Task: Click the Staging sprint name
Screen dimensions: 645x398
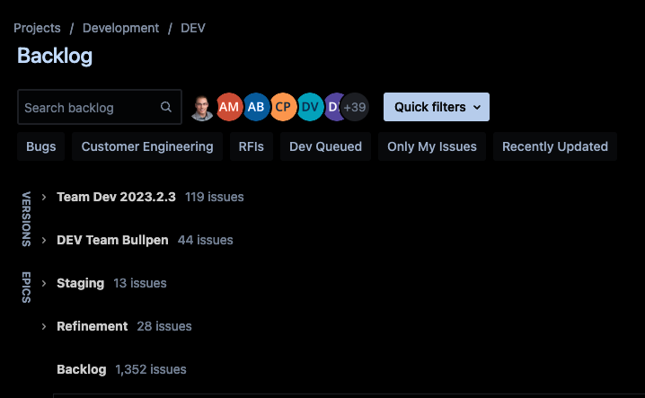Action: (80, 283)
